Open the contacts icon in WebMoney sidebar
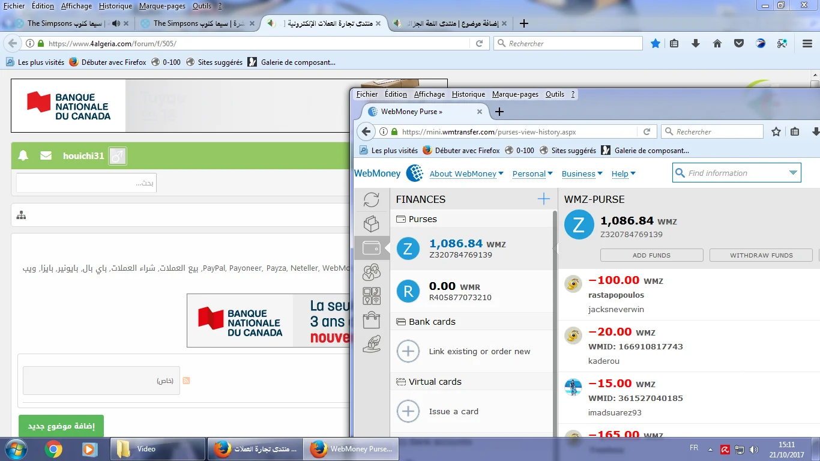The height and width of the screenshot is (461, 820). pos(372,272)
